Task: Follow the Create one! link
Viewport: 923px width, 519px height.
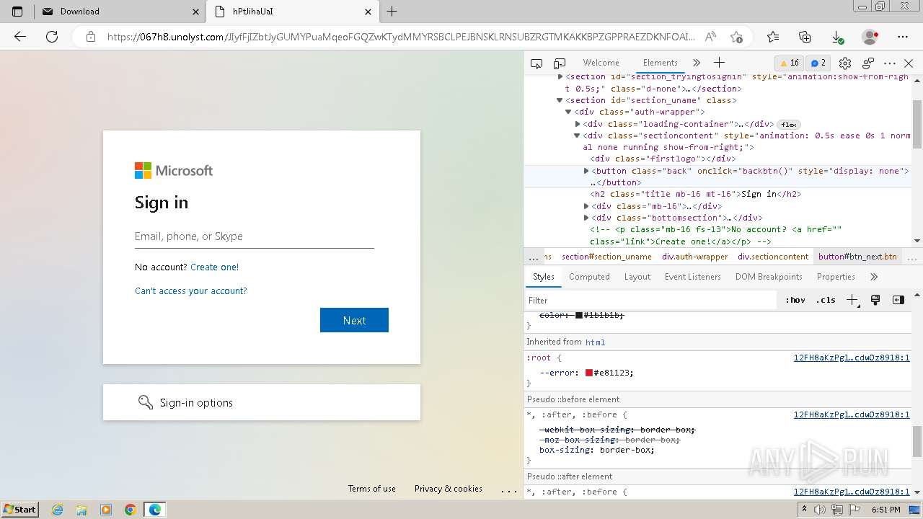Action: click(214, 267)
